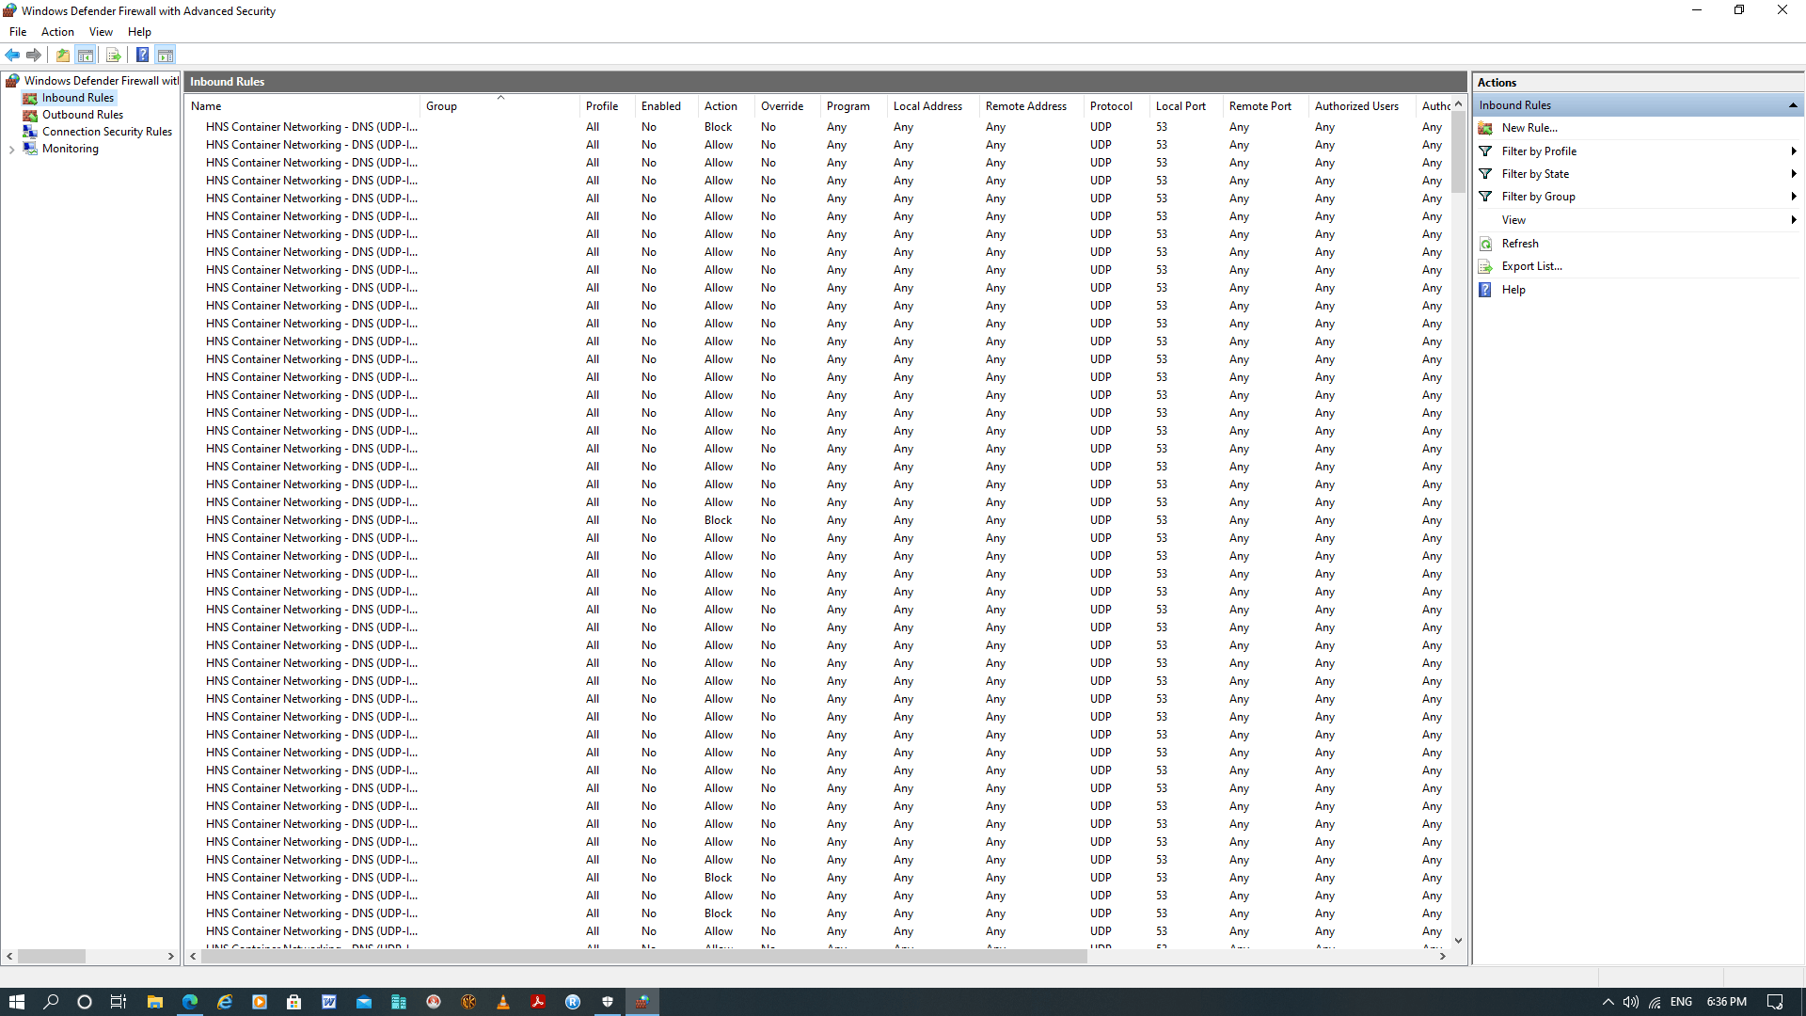Open Windows Security shield in taskbar
The height and width of the screenshot is (1016, 1806).
(608, 1002)
